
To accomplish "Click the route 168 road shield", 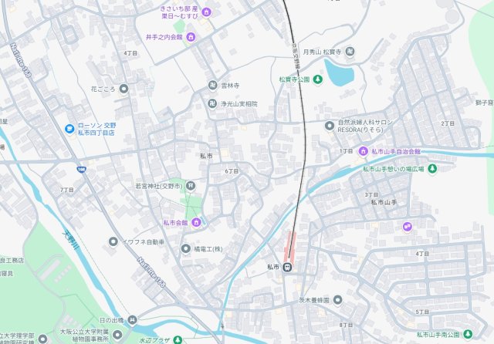I will tap(81, 170).
